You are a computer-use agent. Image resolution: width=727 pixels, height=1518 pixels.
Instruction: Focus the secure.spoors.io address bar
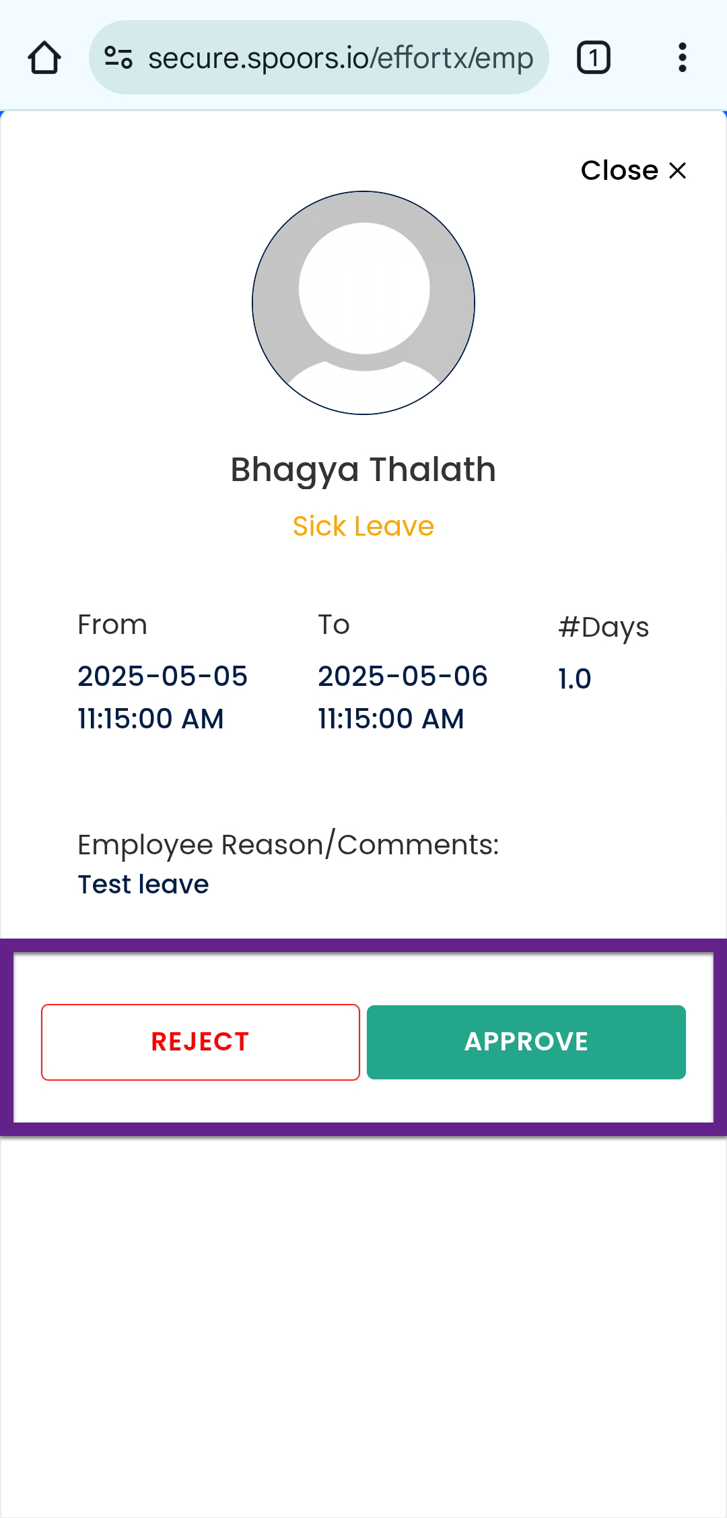[x=341, y=58]
